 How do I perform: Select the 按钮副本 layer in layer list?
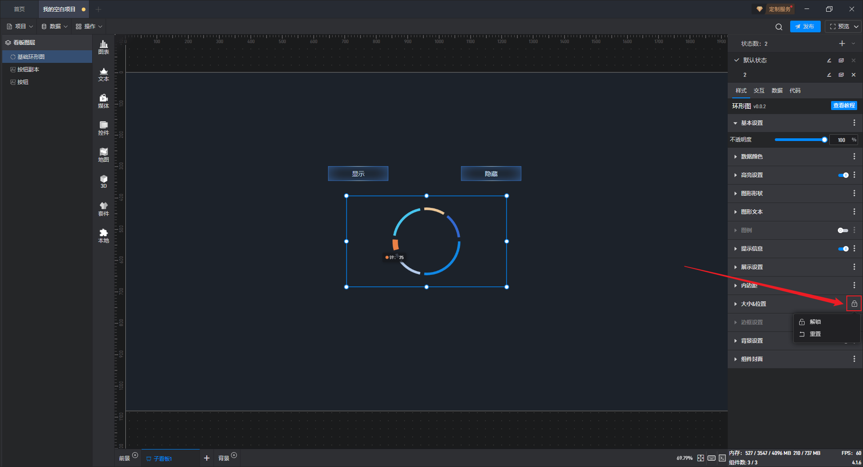pos(28,70)
